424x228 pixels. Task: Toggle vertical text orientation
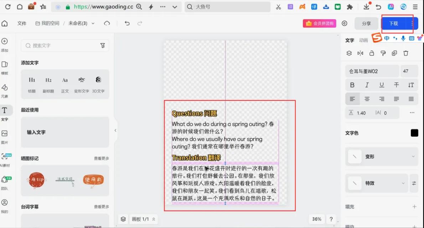(411, 85)
